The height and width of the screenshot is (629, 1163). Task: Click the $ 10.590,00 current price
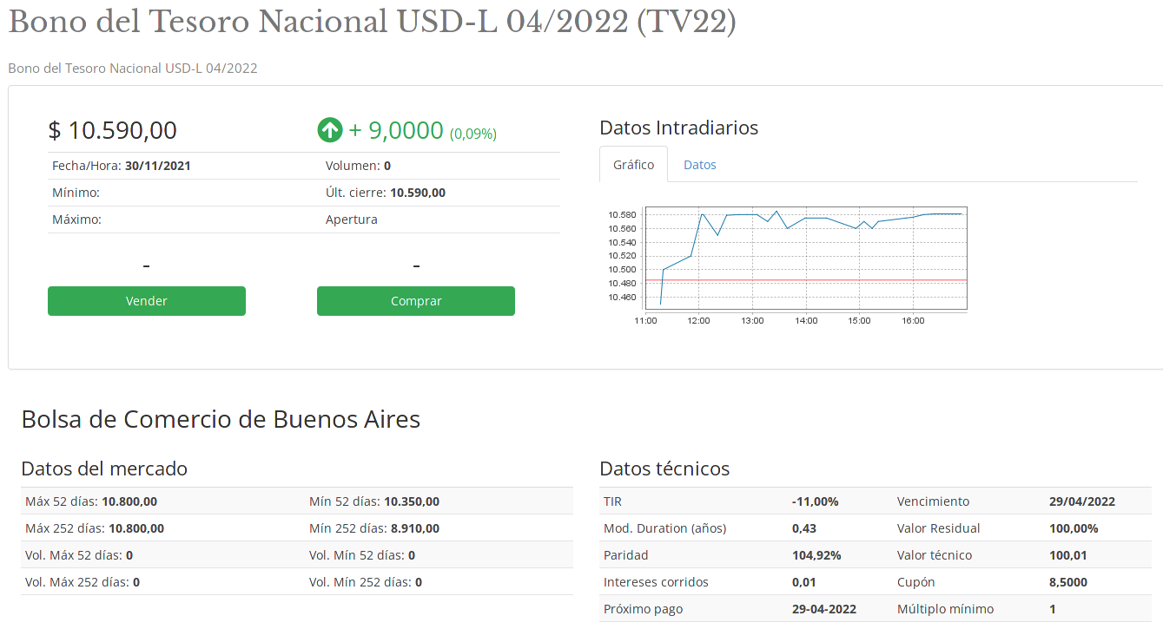[113, 131]
